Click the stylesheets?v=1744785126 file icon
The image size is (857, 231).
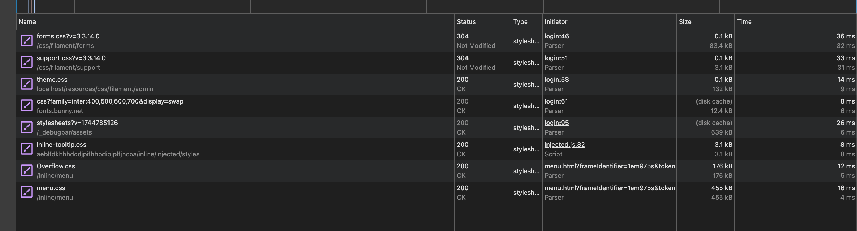pyautogui.click(x=27, y=127)
